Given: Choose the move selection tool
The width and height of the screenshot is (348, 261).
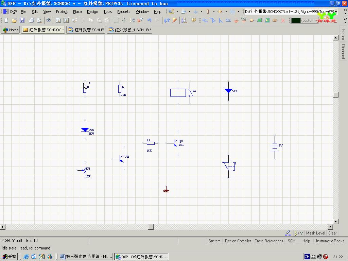Looking at the screenshot, I should coord(124,20).
